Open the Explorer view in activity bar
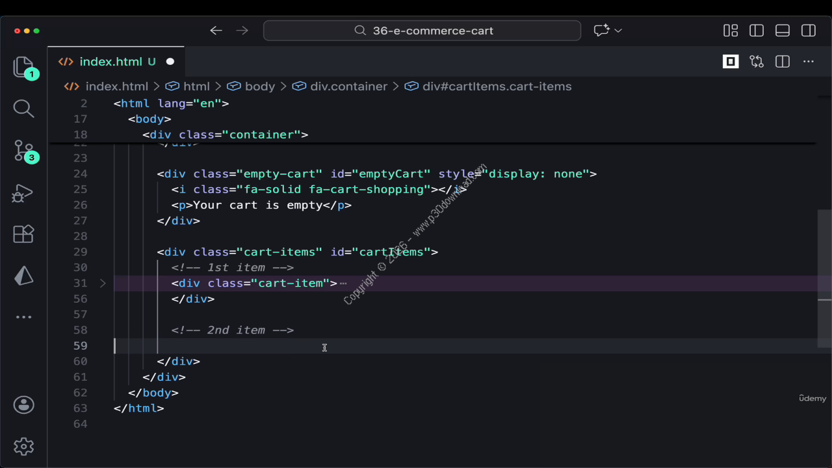The image size is (832, 468). point(23,67)
